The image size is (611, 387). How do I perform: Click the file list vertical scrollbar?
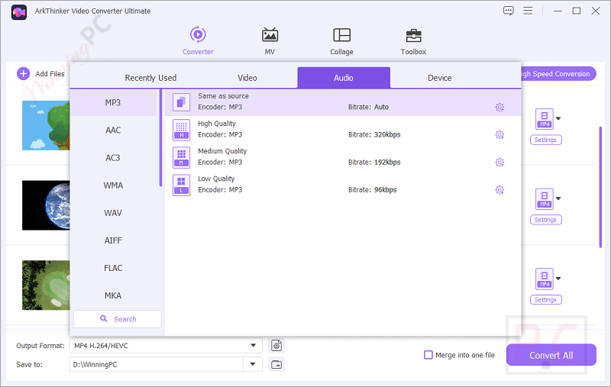[600, 187]
